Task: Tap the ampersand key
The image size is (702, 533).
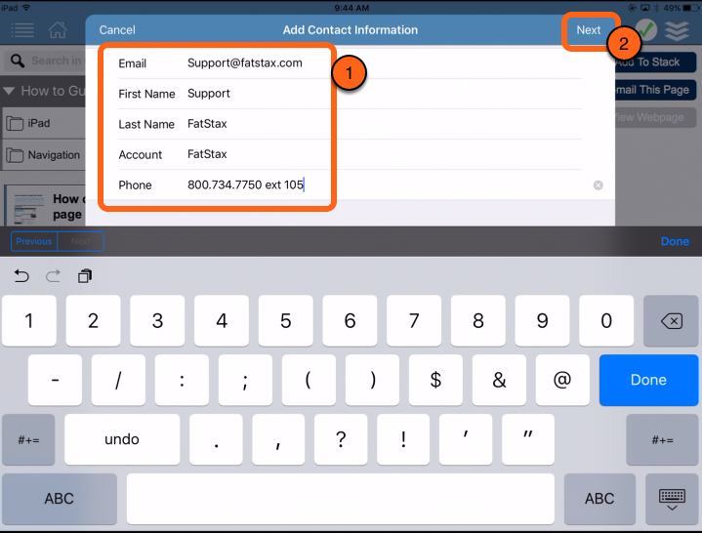Action: [x=499, y=380]
